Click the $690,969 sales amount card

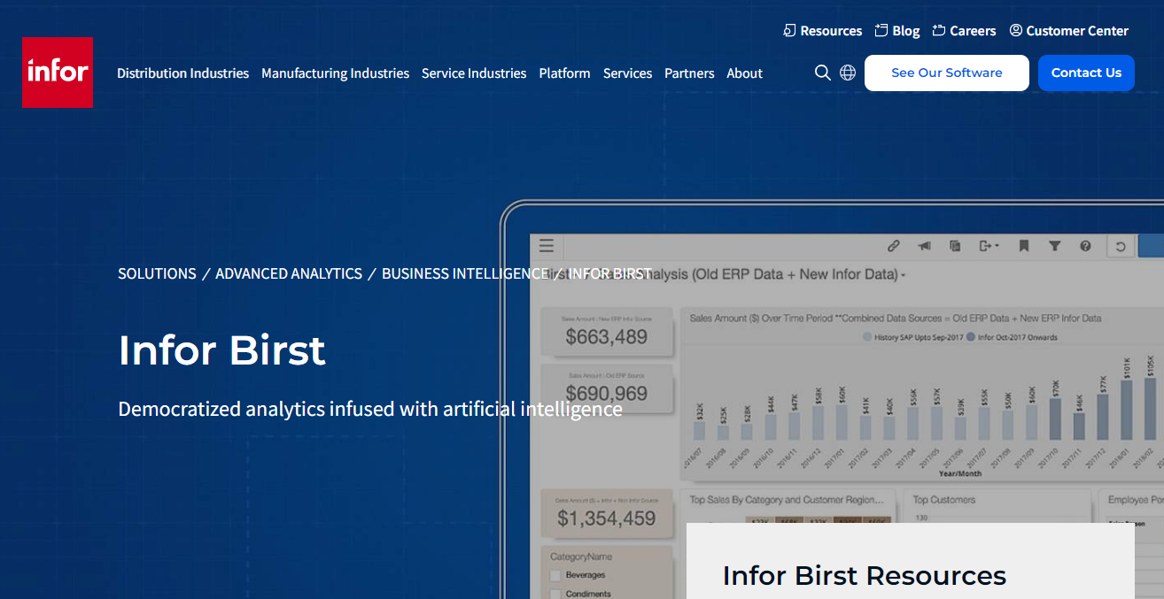[607, 387]
